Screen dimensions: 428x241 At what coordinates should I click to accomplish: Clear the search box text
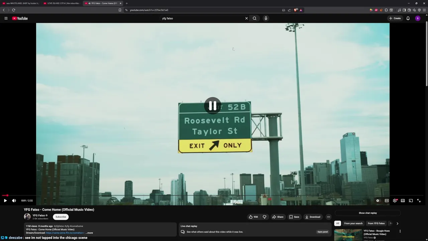(246, 18)
